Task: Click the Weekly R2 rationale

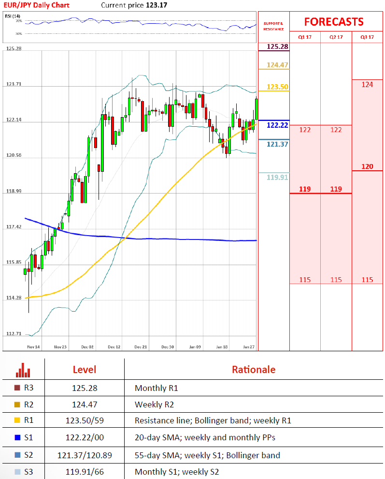Action: [x=154, y=404]
